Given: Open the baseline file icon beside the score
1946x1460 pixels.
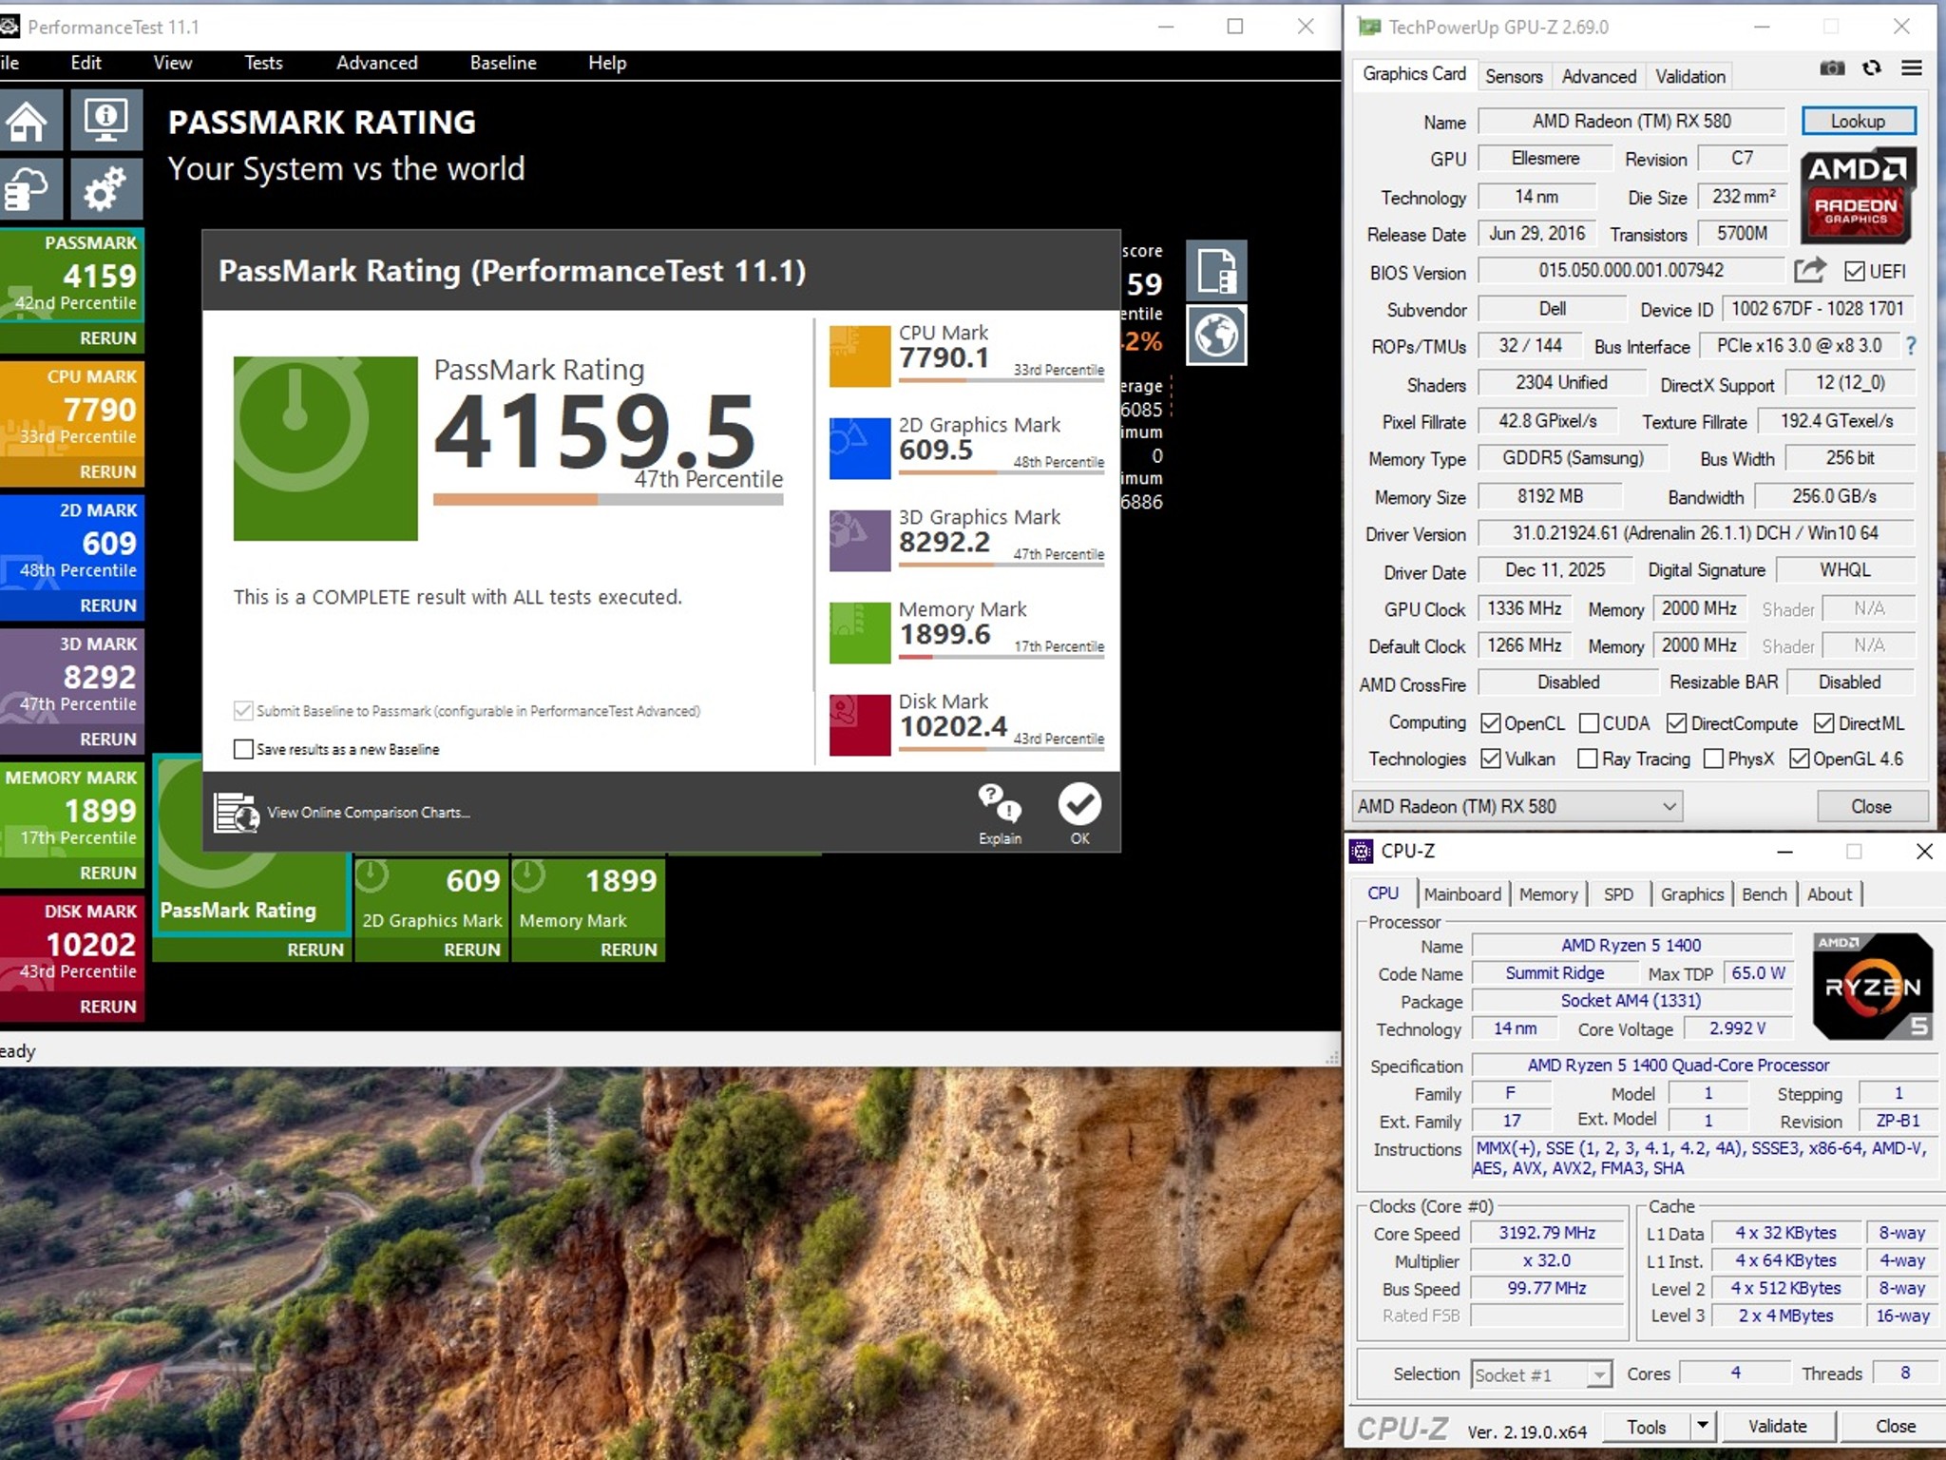Looking at the screenshot, I should tap(1216, 271).
